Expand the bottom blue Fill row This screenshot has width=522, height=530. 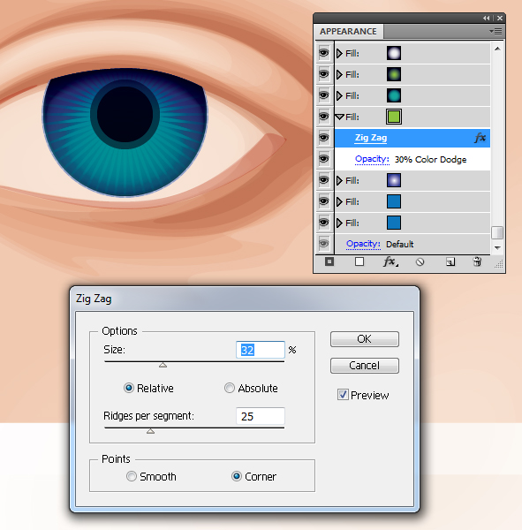[339, 223]
